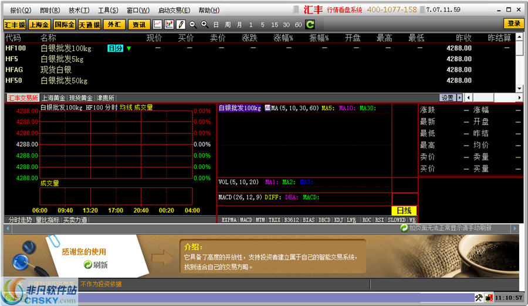Click the green manual-refresh icon in info bar
The height and width of the screenshot is (306, 528).
(x=404, y=228)
